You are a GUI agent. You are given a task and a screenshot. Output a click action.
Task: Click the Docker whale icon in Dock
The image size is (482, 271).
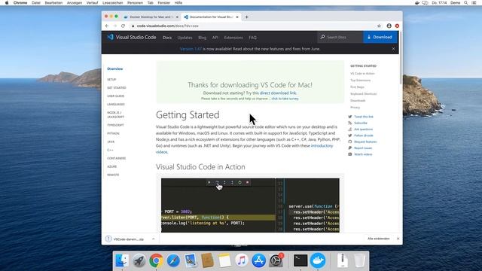[x=318, y=260]
